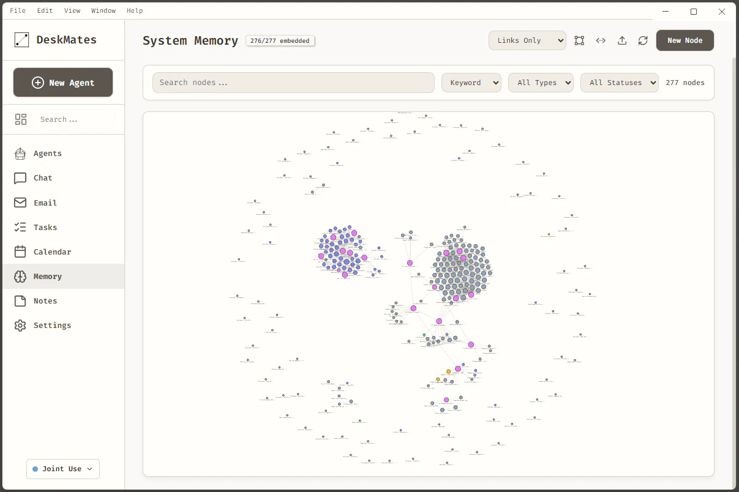Click the DeskMates logo icon

21,40
